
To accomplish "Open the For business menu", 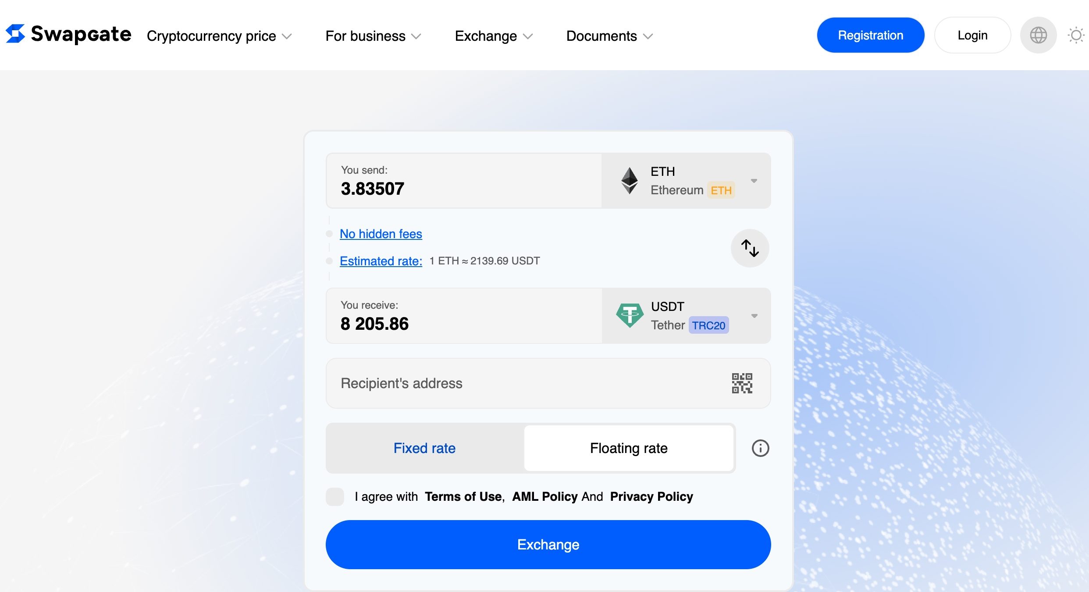I will coord(373,36).
